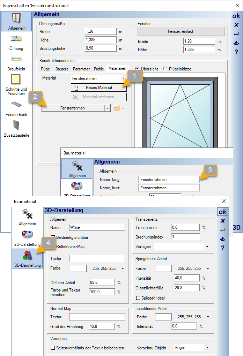Screen dimensions: 243x356
Task: Switch to 3D-Darstellung in Baumaterial sidebar
Action: coord(27,259)
